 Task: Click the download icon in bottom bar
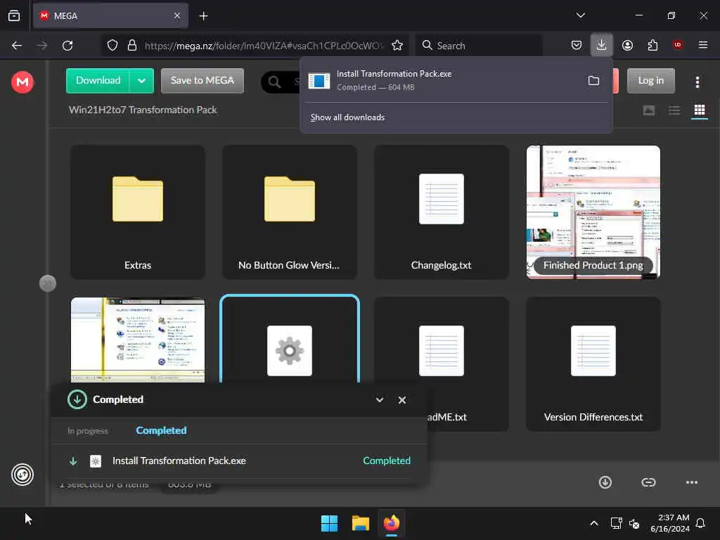click(x=605, y=482)
